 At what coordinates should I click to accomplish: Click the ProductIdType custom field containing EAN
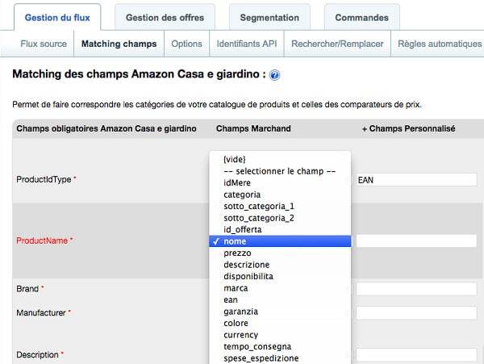416,180
